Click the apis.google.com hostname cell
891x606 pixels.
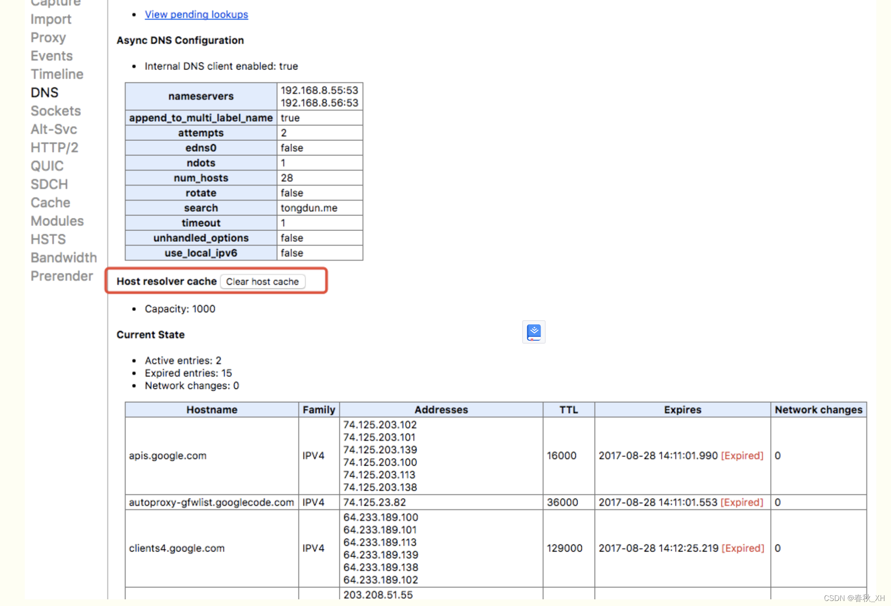tap(168, 456)
